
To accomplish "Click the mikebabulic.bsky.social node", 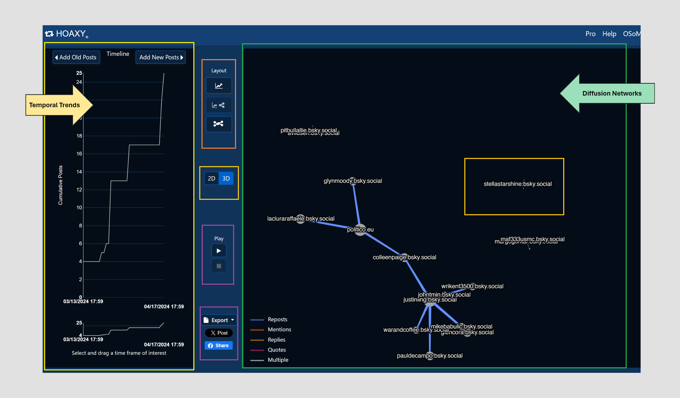I will click(x=461, y=326).
